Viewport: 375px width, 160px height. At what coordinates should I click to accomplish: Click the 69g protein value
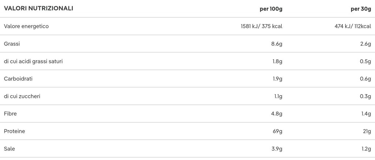pos(278,131)
